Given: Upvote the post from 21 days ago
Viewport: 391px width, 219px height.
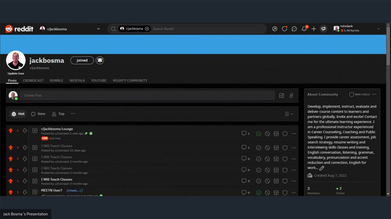Looking at the screenshot, I should click(x=11, y=148).
